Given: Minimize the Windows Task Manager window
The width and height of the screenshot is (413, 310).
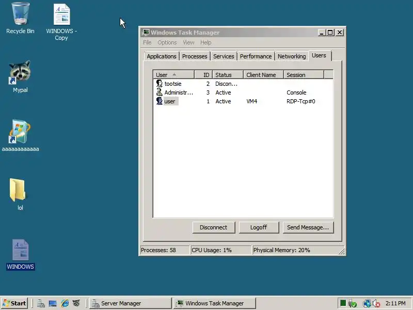Looking at the screenshot, I should [321, 33].
